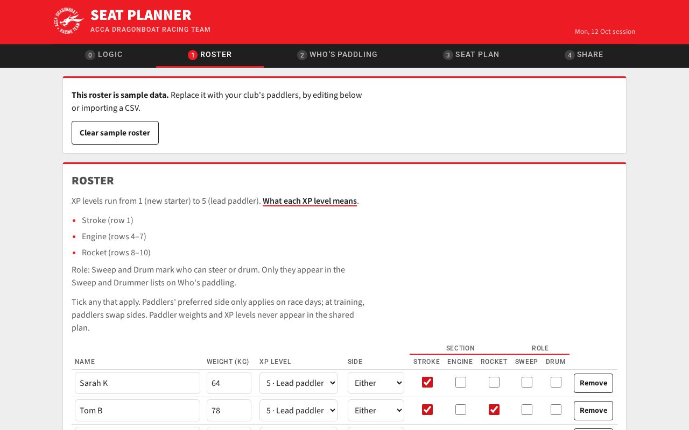Open the Share tab
This screenshot has height=430, width=689.
click(x=584, y=55)
